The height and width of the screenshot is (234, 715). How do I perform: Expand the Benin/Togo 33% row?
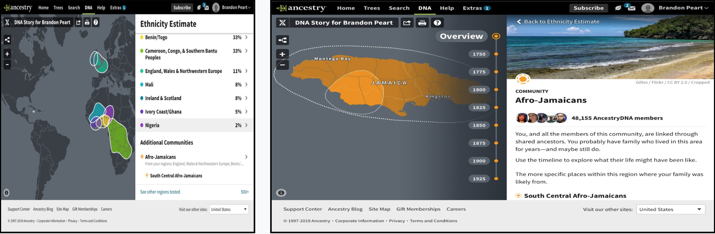194,37
